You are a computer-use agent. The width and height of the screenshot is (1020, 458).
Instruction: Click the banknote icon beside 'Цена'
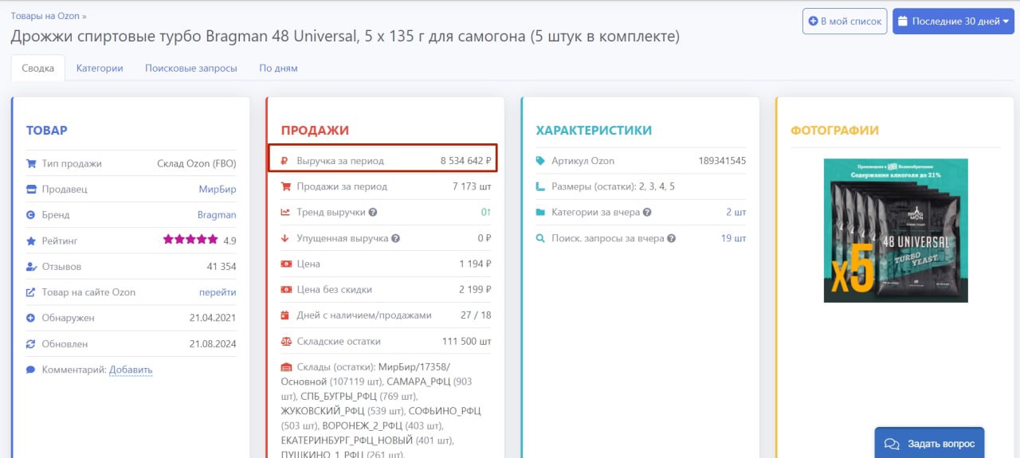pyautogui.click(x=286, y=264)
